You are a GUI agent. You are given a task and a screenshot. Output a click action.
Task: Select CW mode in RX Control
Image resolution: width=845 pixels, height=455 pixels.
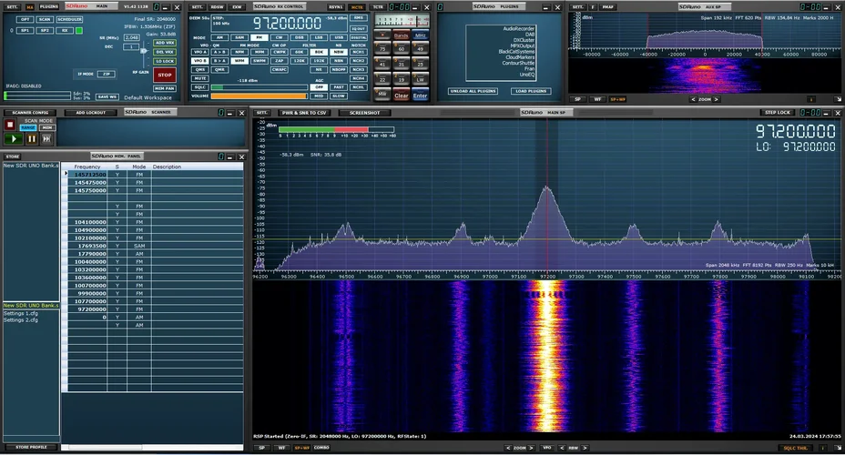point(280,37)
